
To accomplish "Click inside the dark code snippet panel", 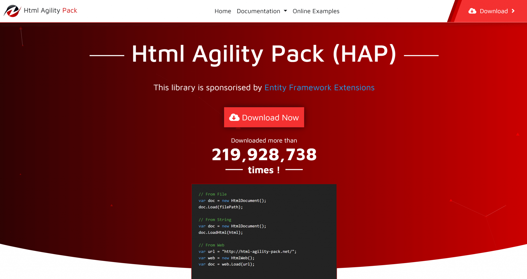I will click(x=264, y=229).
